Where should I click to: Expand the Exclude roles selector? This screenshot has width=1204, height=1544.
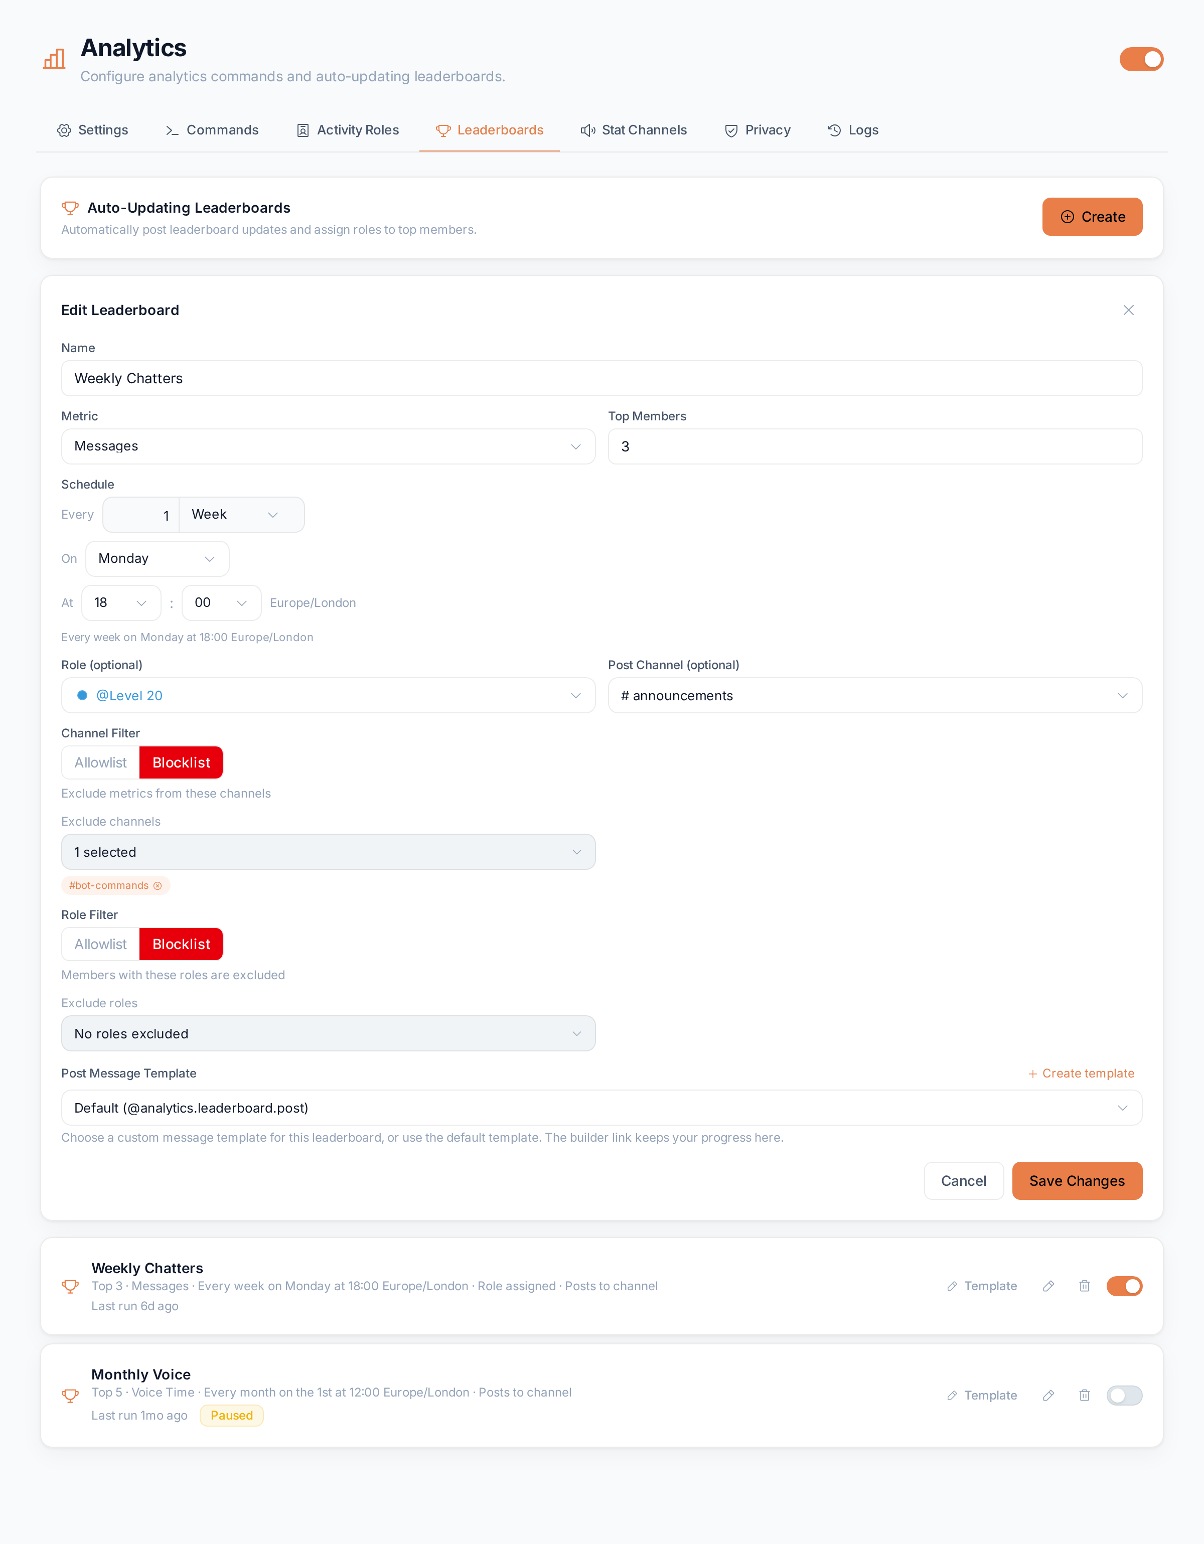pos(328,1033)
